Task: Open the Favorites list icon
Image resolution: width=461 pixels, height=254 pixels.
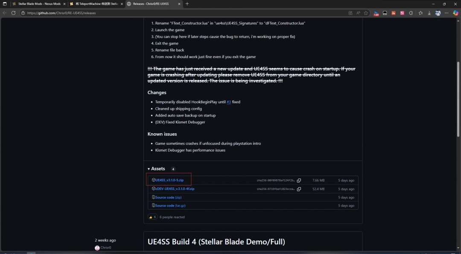Action: click(421, 13)
